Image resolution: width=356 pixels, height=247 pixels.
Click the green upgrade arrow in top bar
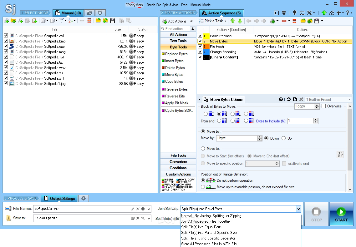324,13
